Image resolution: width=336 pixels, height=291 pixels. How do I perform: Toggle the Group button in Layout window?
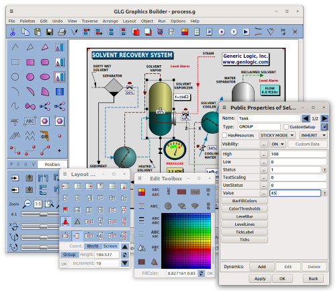click(69, 255)
